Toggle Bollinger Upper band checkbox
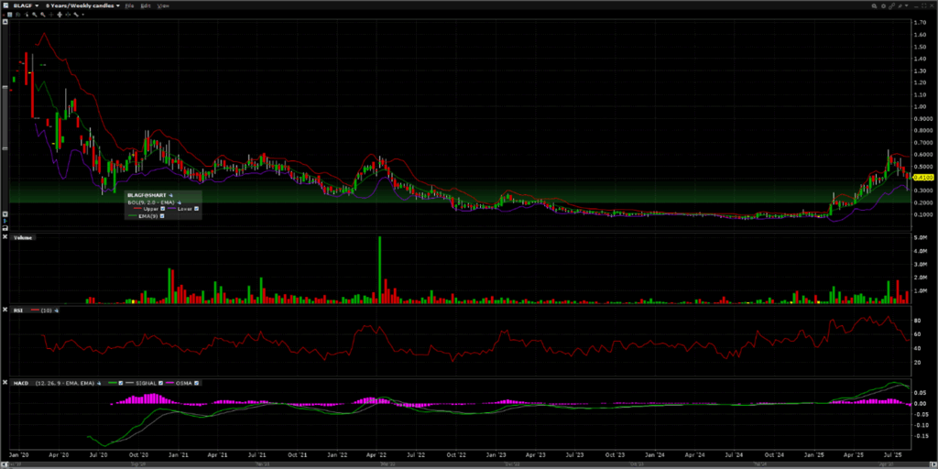The image size is (938, 469). pos(164,210)
